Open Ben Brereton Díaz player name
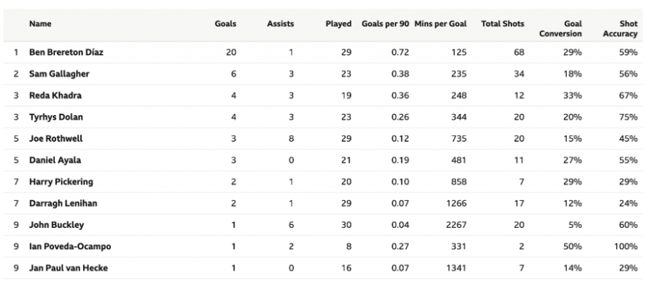 66,52
